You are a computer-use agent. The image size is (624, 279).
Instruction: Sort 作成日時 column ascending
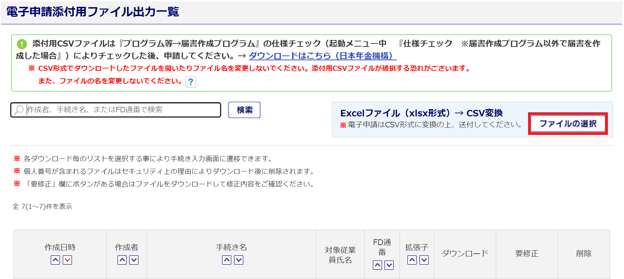click(55, 260)
